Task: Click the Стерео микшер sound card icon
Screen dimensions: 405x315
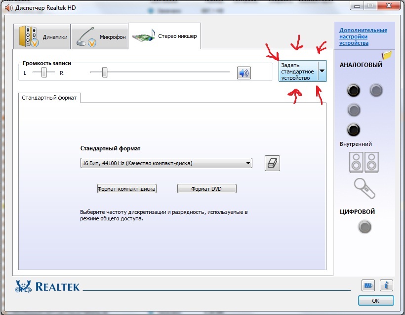Action: pyautogui.click(x=144, y=36)
